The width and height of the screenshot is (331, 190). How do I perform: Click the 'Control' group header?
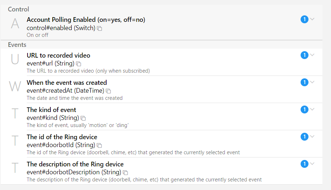(19, 9)
